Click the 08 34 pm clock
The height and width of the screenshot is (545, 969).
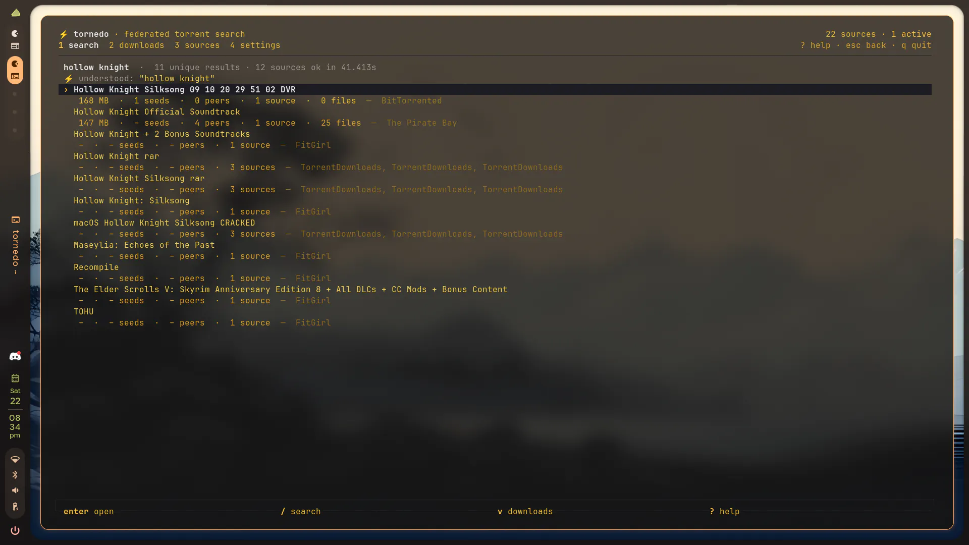tap(15, 426)
